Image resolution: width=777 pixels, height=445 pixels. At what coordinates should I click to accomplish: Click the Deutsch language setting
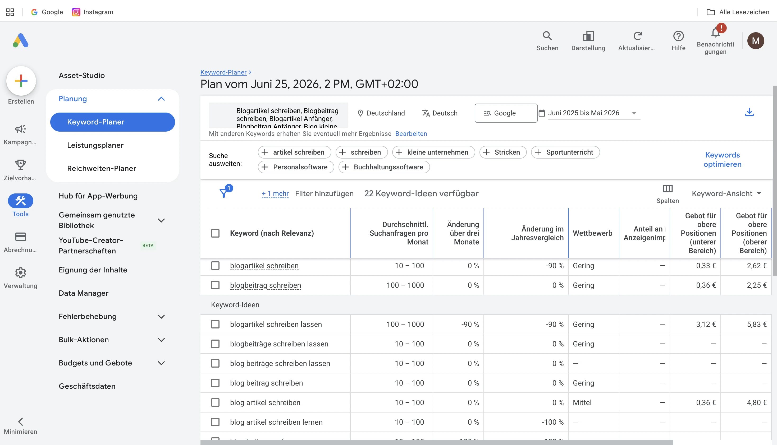tap(440, 113)
